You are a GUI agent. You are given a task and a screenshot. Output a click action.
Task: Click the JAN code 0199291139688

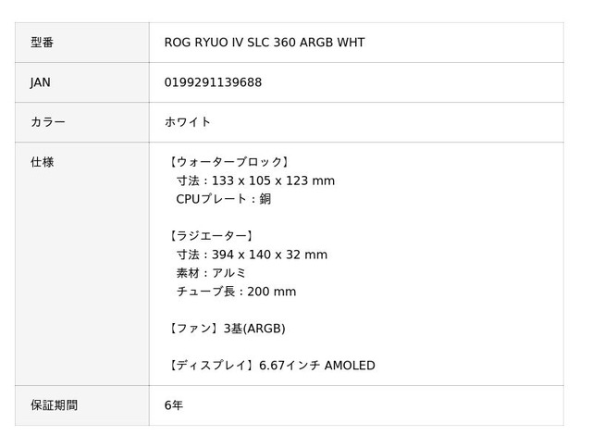pyautogui.click(x=213, y=82)
